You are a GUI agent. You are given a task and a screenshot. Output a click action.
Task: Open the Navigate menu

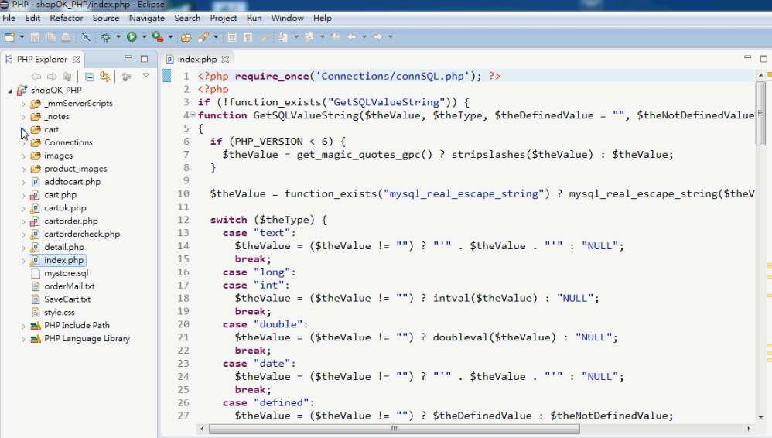(147, 19)
